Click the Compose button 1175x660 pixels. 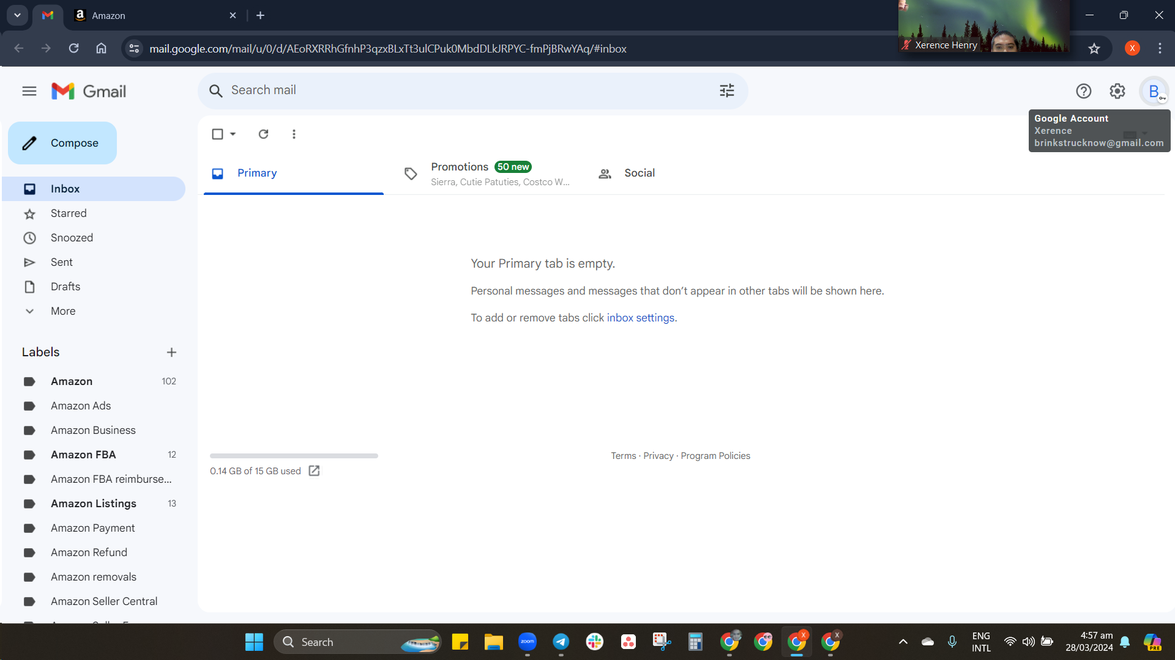tap(62, 143)
